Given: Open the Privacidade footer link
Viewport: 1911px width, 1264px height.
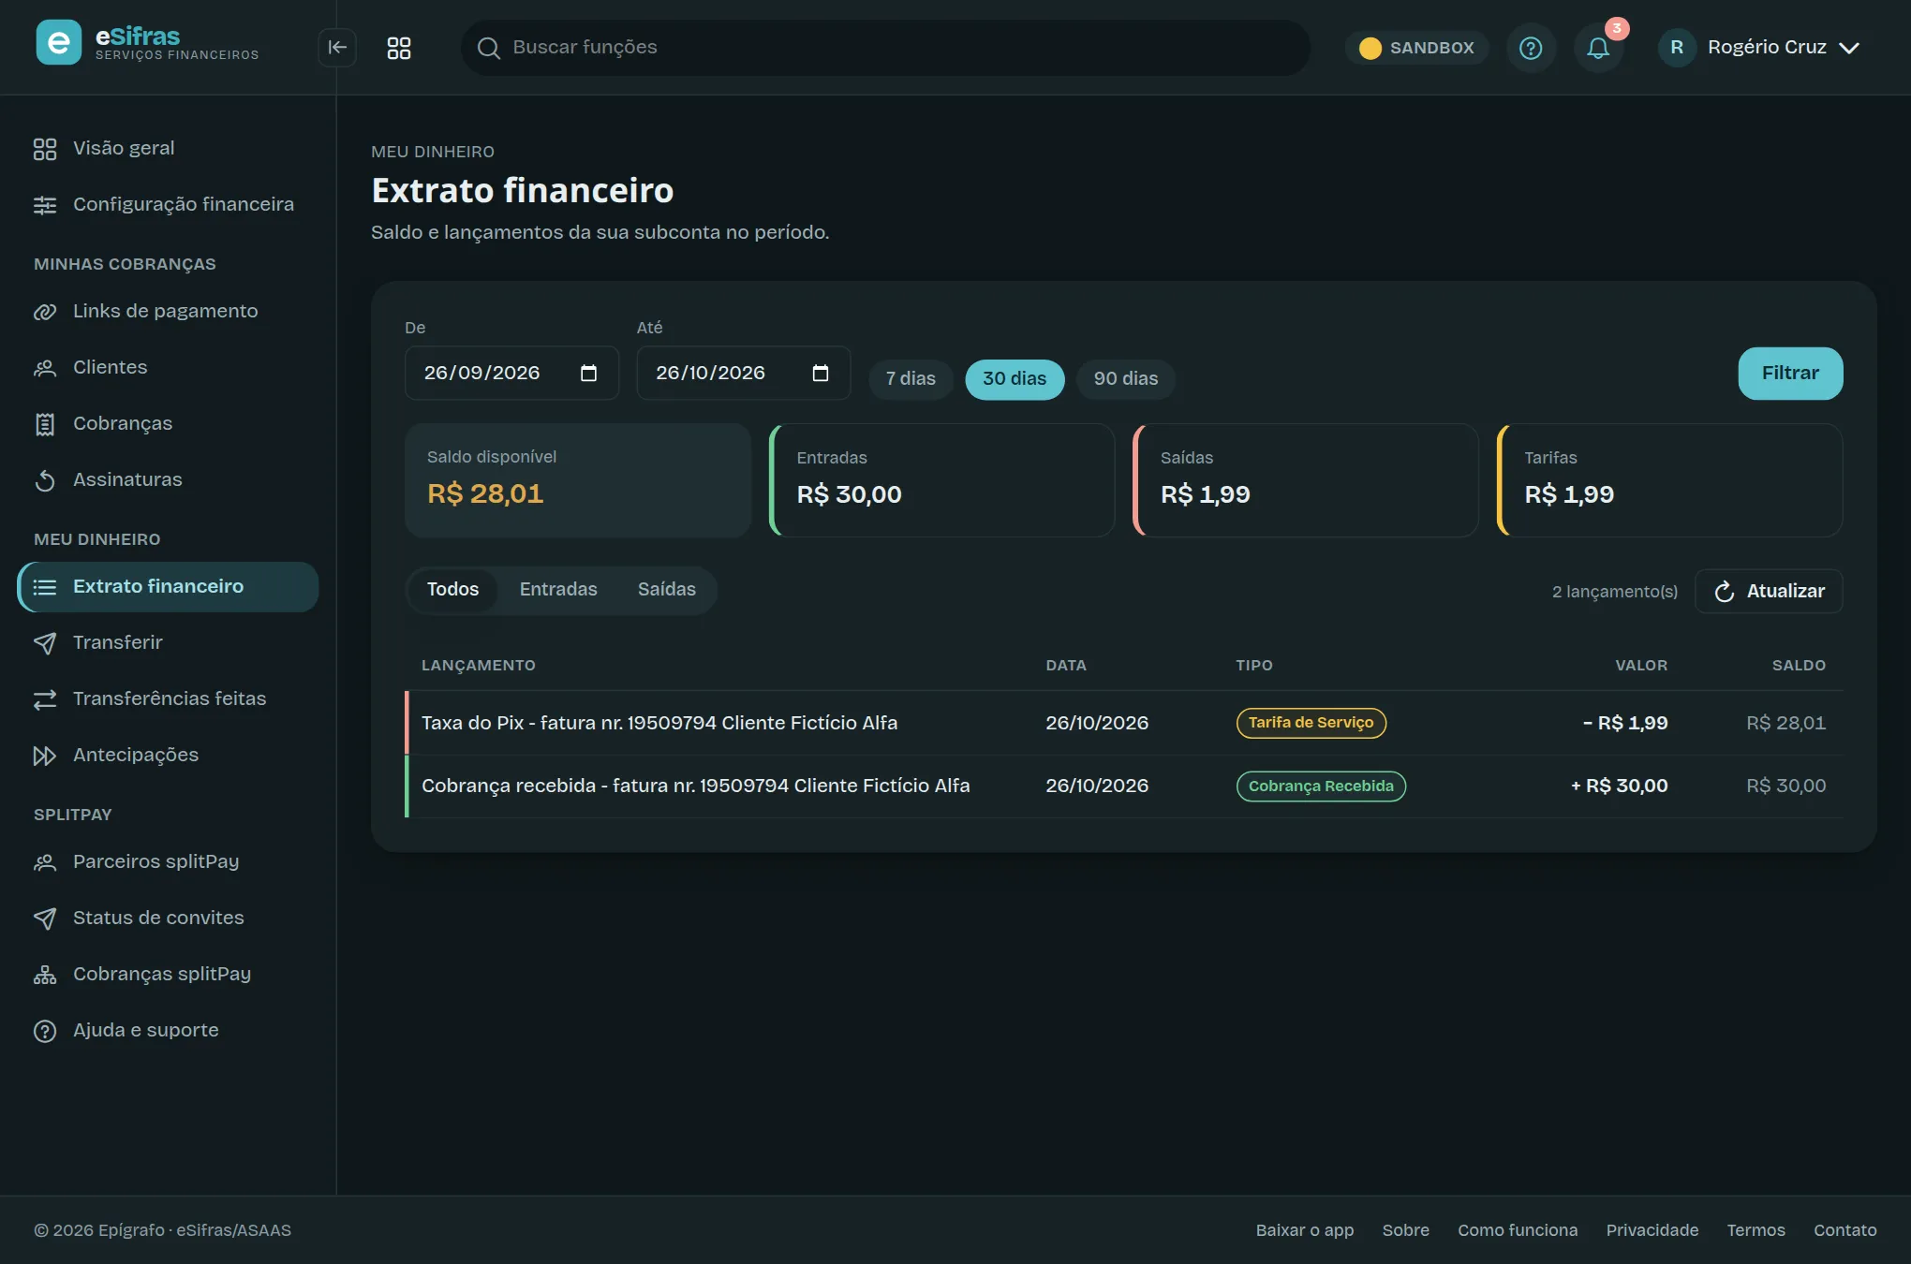Looking at the screenshot, I should pyautogui.click(x=1652, y=1230).
